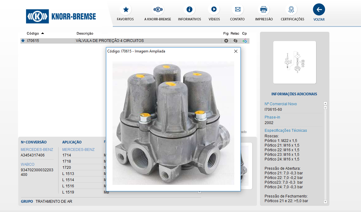Open the A Knorr-Bremse section icon
361x212 pixels.
(x=158, y=10)
